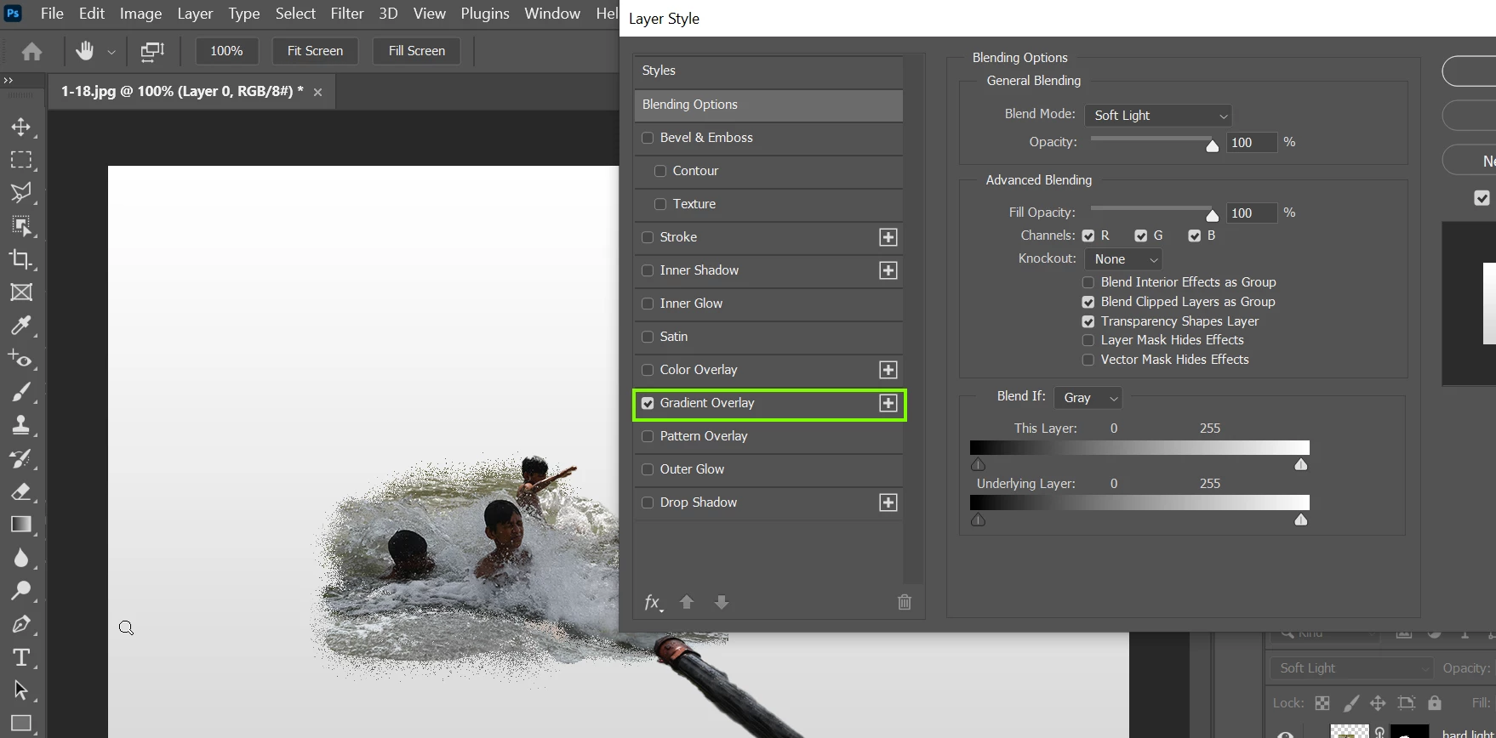Select the Frame tool

point(21,292)
